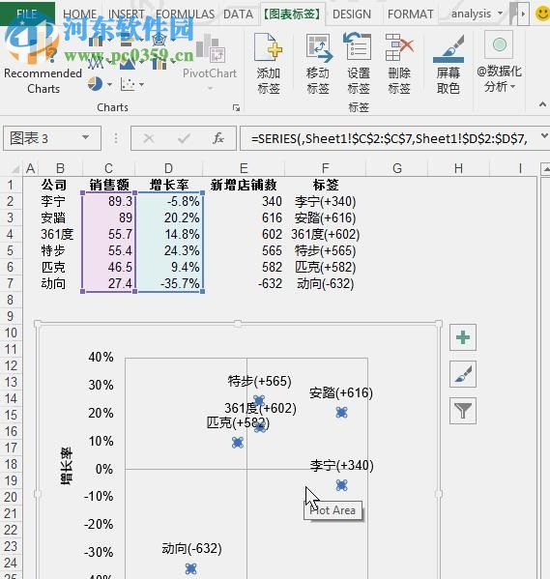Select row 5 header
This screenshot has width=550, height=579.
coord(11,250)
